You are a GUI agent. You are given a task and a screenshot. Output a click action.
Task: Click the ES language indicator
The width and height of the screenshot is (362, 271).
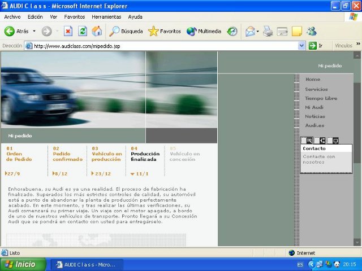tap(300, 265)
